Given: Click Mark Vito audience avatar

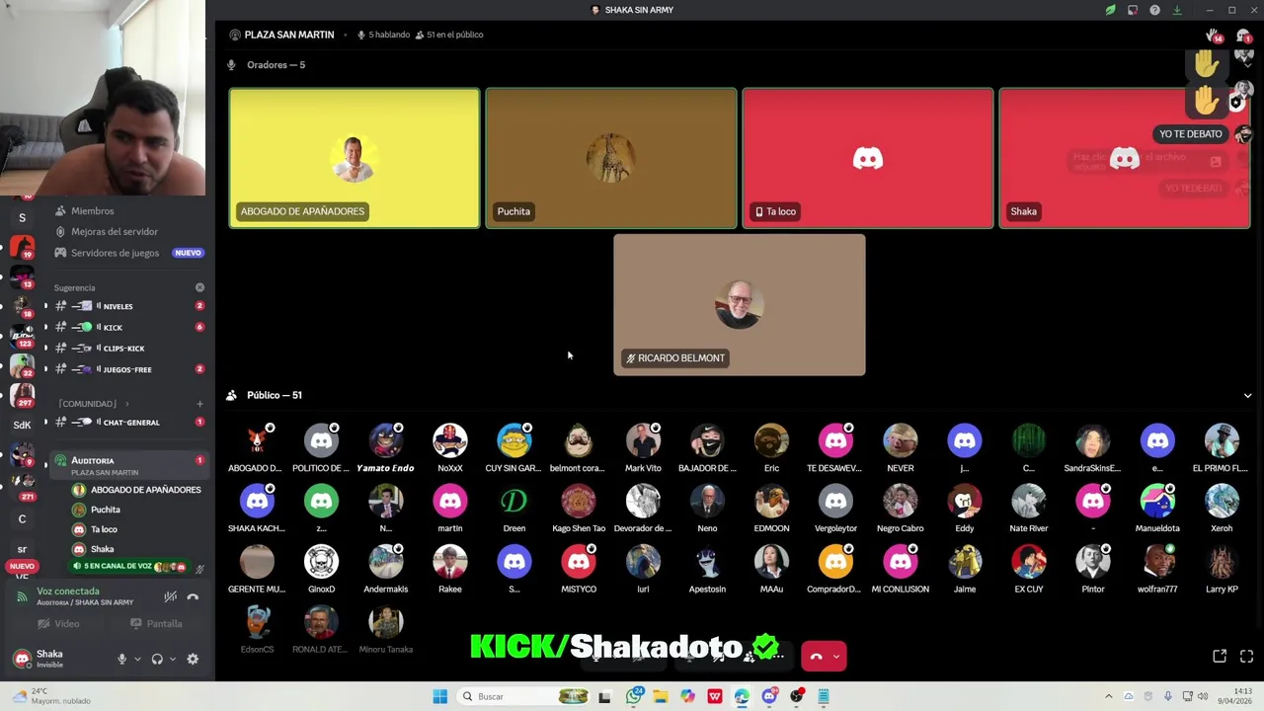Looking at the screenshot, I should click(643, 440).
